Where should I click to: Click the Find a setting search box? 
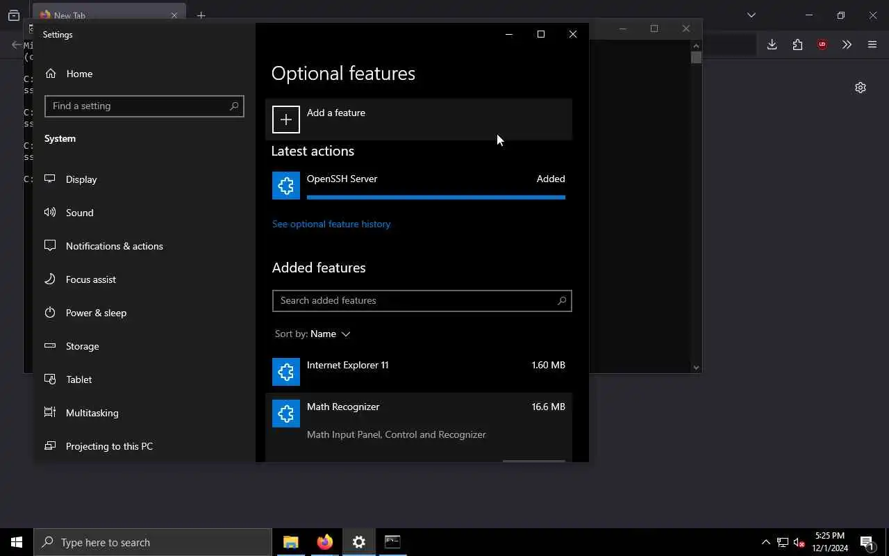tap(144, 106)
